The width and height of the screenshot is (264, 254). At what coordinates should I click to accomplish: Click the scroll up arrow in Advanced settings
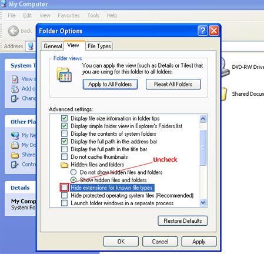[203, 119]
